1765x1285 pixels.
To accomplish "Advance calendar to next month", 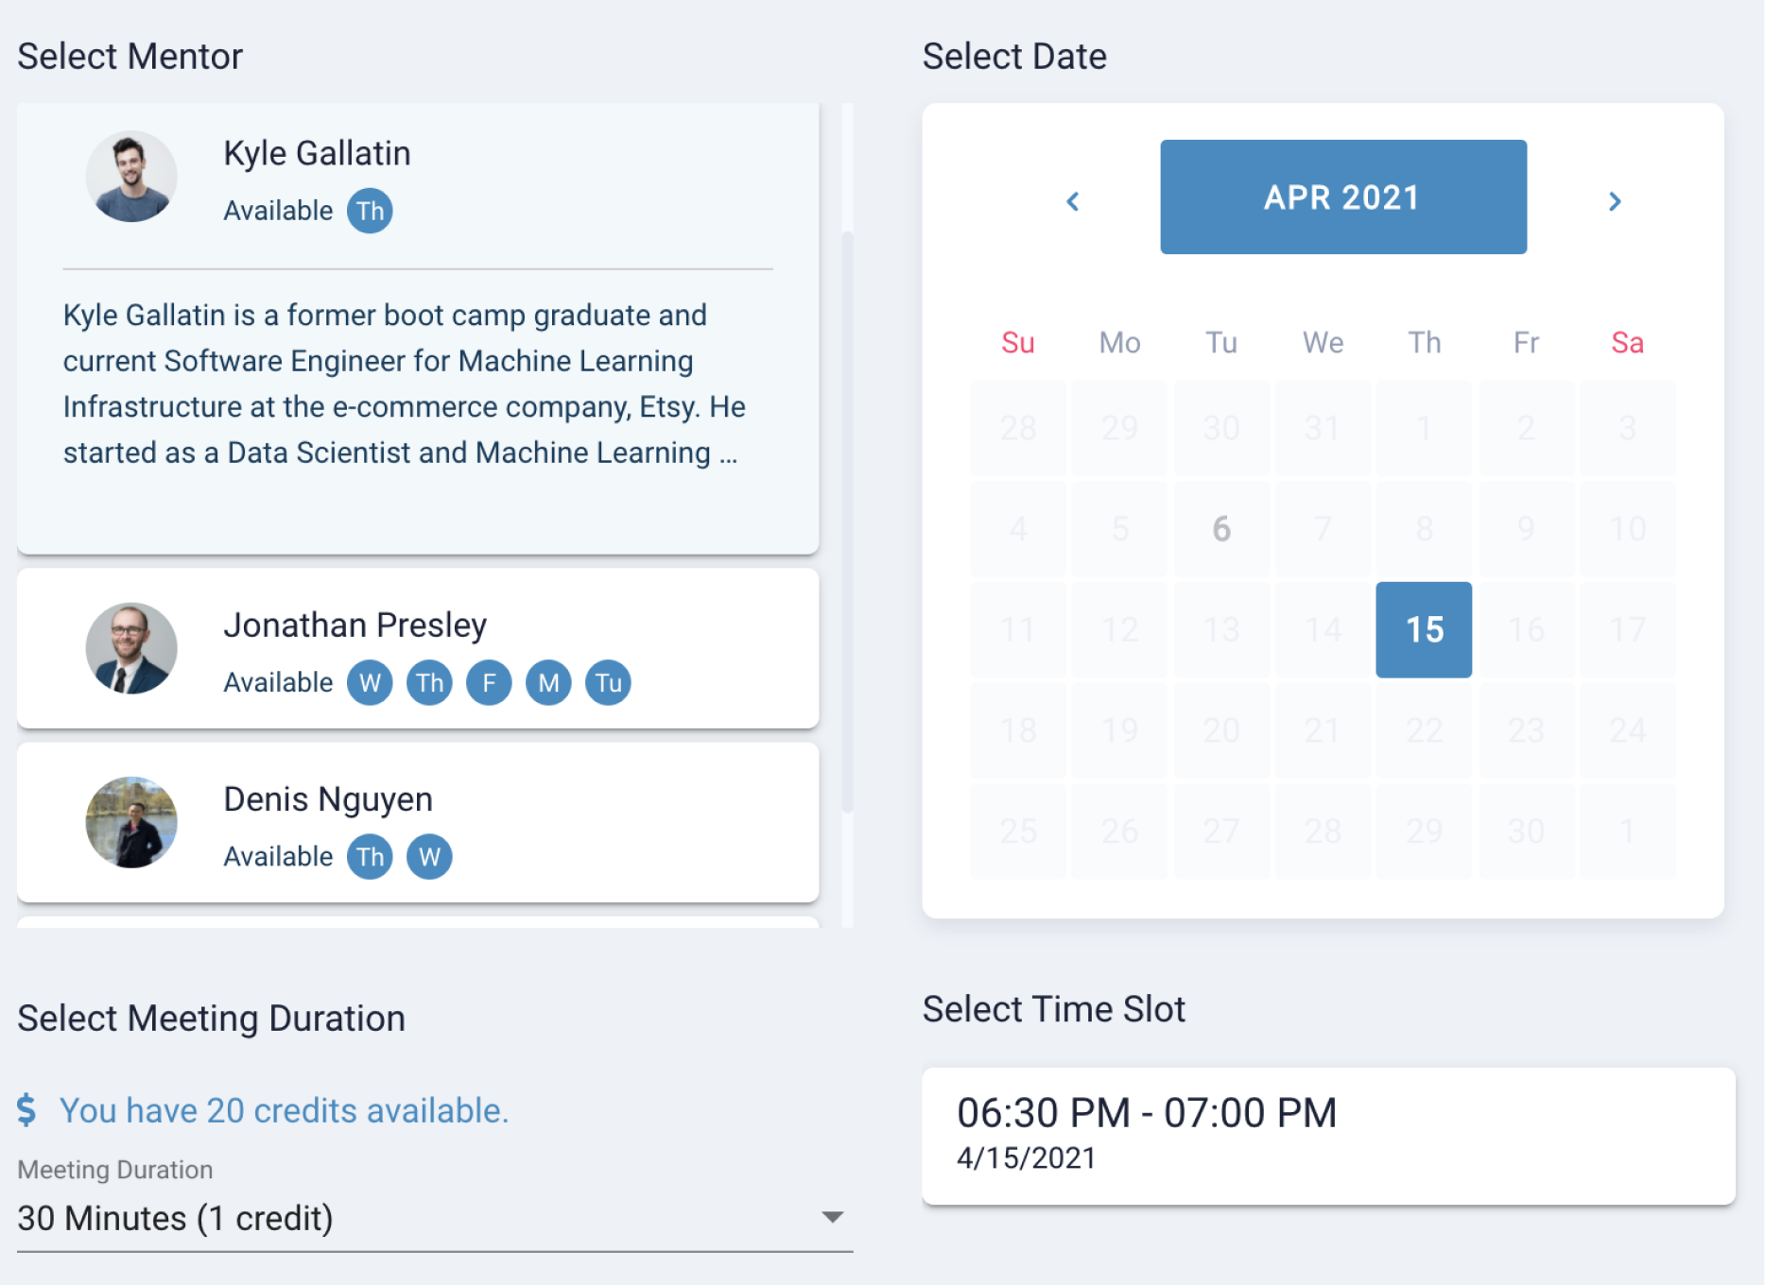I will [1615, 201].
